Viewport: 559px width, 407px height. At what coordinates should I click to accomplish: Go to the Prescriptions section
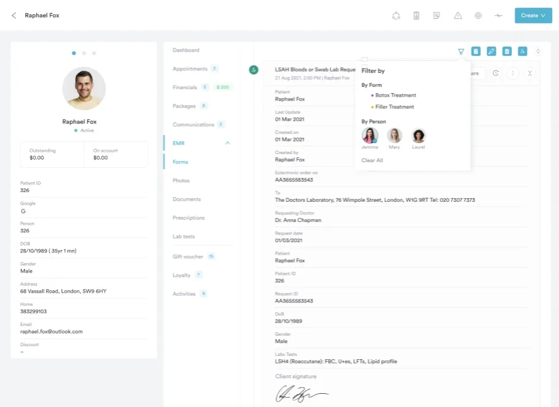click(189, 218)
